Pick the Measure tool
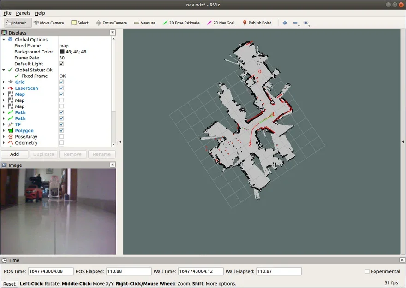 point(144,23)
